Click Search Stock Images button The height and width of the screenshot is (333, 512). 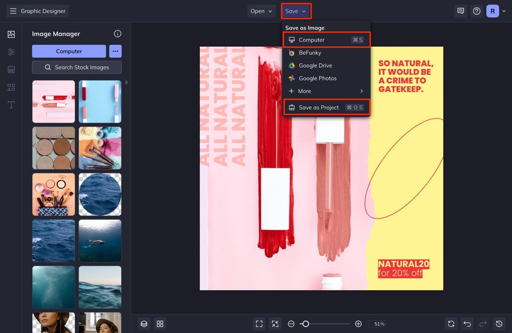(76, 67)
